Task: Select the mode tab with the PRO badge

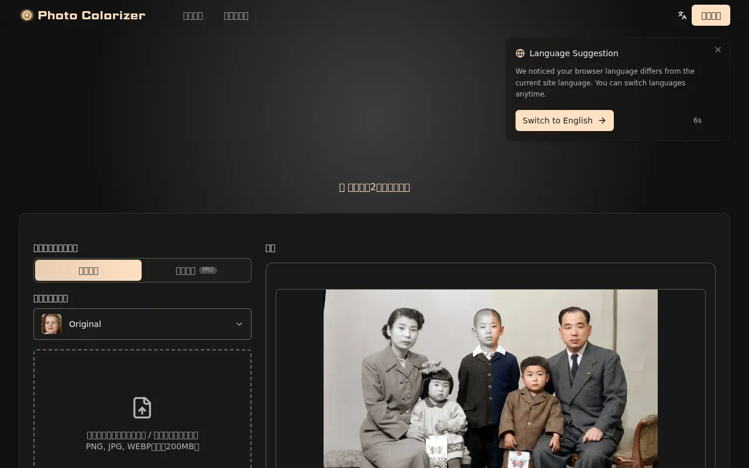Action: [x=197, y=270]
